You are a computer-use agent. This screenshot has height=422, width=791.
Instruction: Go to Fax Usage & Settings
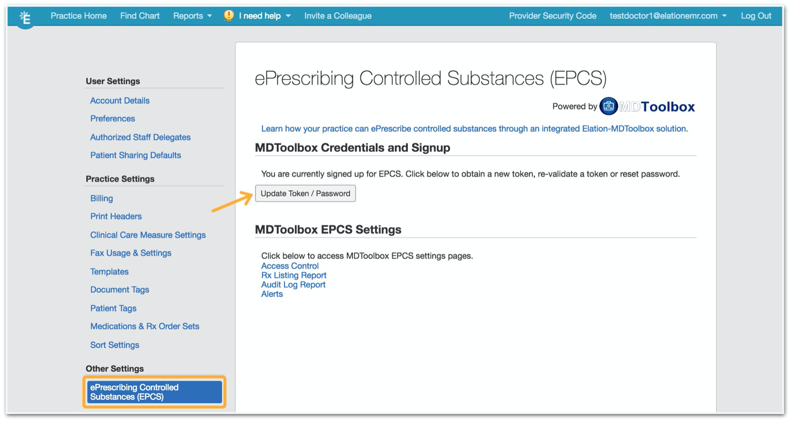pos(131,253)
